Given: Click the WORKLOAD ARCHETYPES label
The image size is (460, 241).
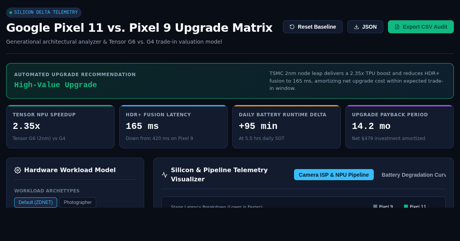Looking at the screenshot, I should click(x=47, y=191).
